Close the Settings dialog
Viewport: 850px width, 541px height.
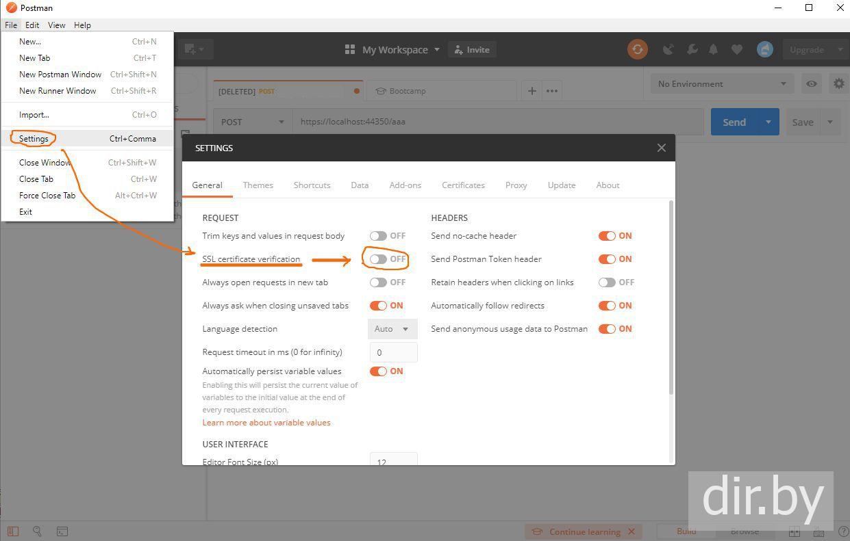(661, 148)
